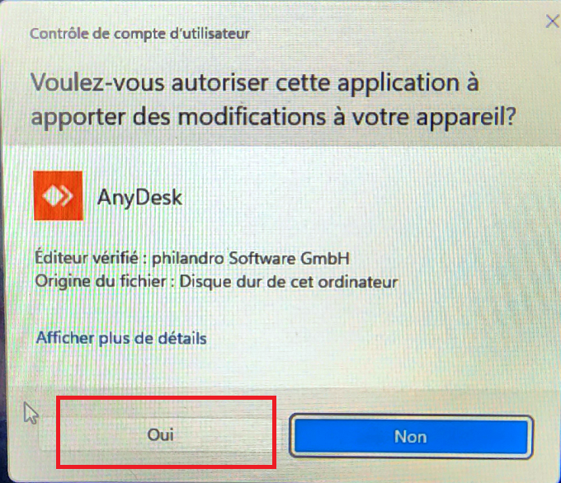The width and height of the screenshot is (561, 483).
Task: Click the orange AnyDesk application icon
Action: (59, 195)
